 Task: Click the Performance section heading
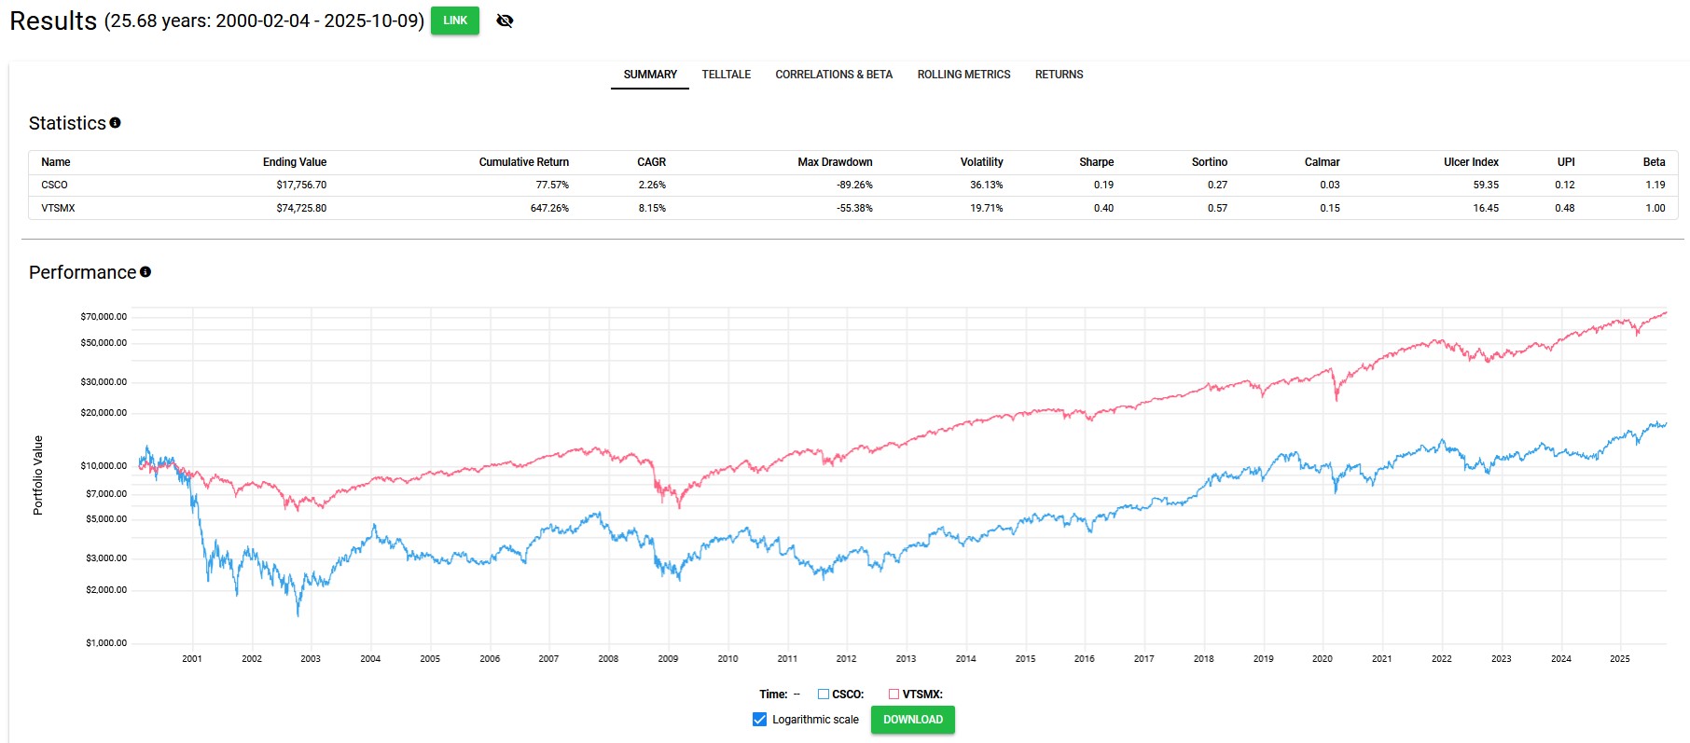(83, 272)
